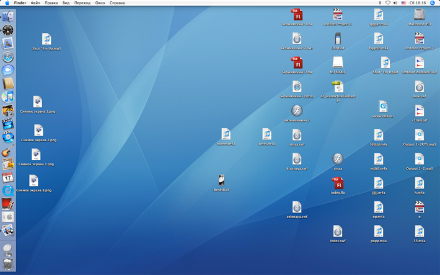Select AC_RunActiveContent.js file

pyautogui.click(x=338, y=87)
